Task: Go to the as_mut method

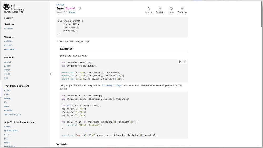Action: [8, 62]
